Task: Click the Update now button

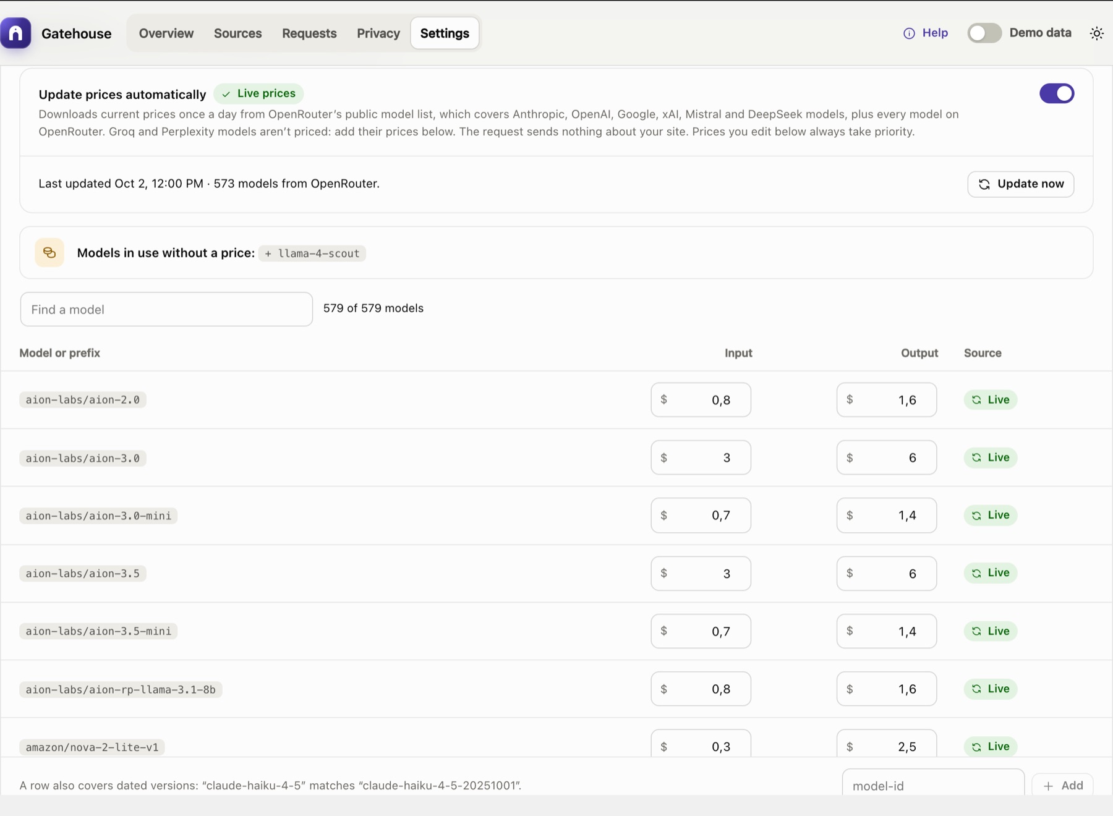Action: pyautogui.click(x=1020, y=184)
